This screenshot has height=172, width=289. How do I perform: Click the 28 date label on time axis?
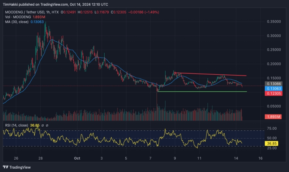coord(41,158)
